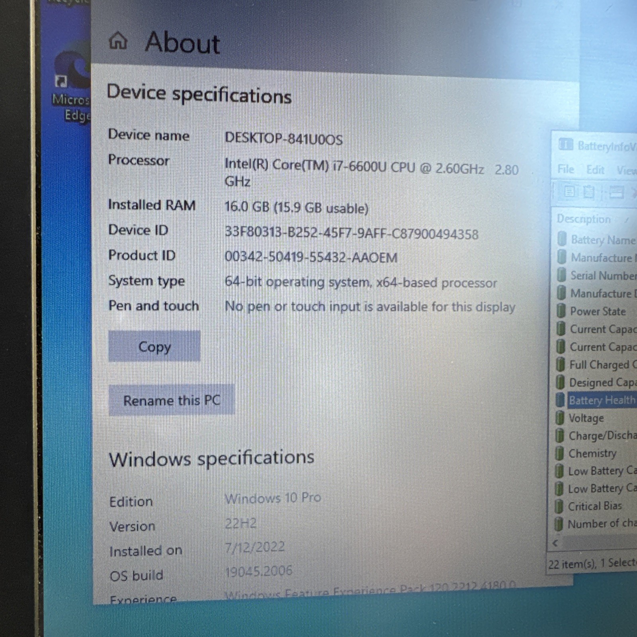
Task: Click the device name DESKTOP-841U0OS
Action: pos(283,138)
